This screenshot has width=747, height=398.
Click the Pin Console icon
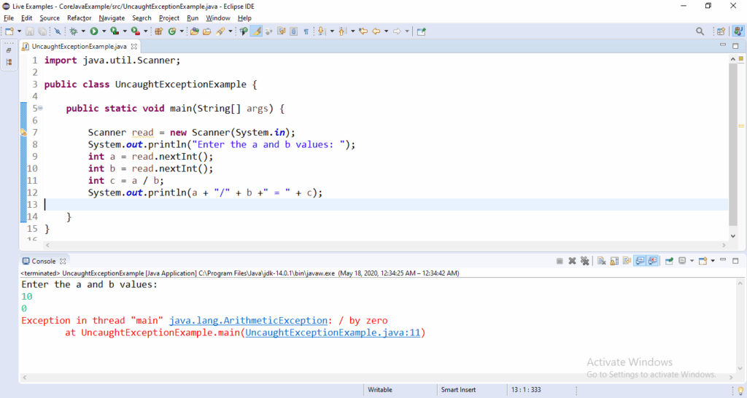coord(669,261)
